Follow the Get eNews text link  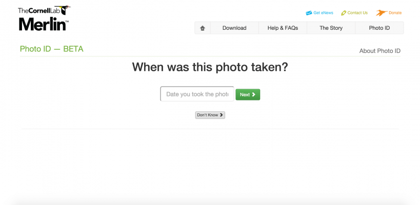324,13
